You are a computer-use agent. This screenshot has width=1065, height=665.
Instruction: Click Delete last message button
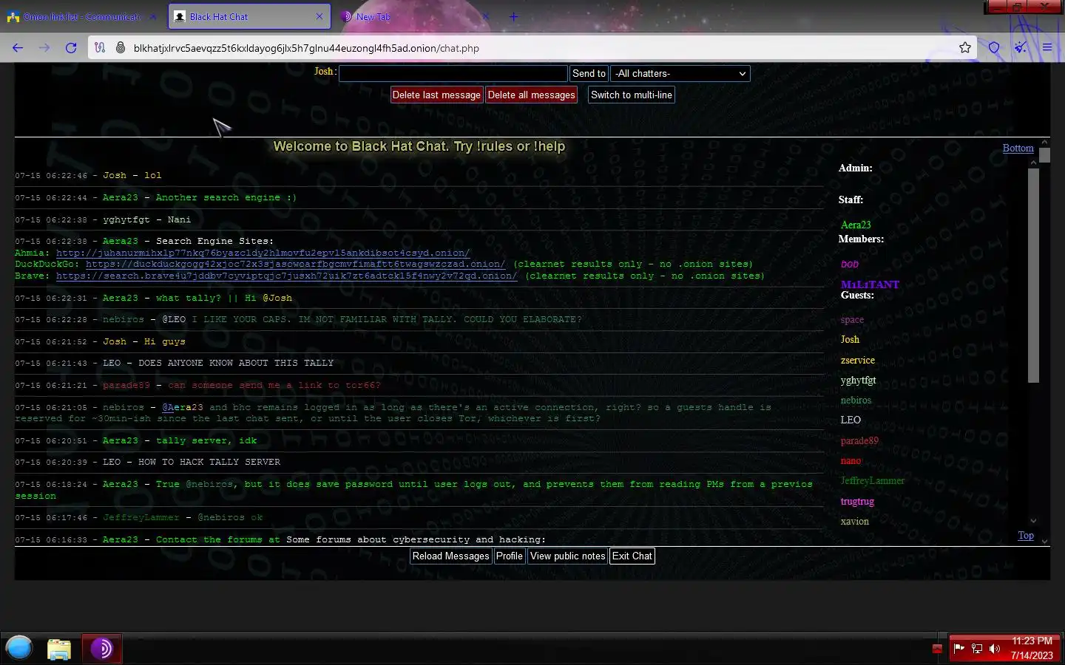click(x=436, y=95)
